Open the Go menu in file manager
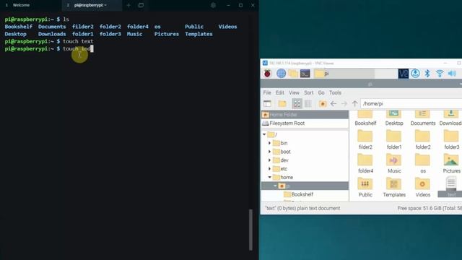 coord(321,92)
